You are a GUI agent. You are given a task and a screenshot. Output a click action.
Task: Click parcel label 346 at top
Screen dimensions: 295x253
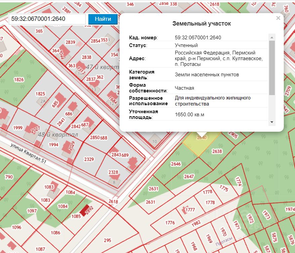pyautogui.click(x=130, y=4)
